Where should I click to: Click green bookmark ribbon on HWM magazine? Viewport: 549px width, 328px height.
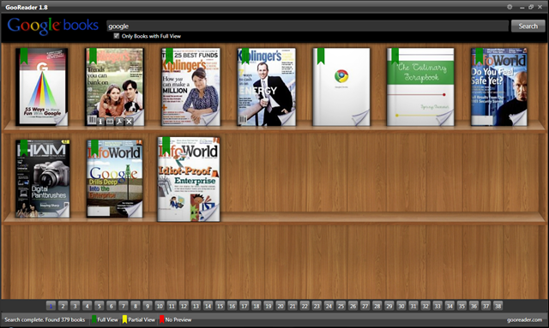[24, 147]
